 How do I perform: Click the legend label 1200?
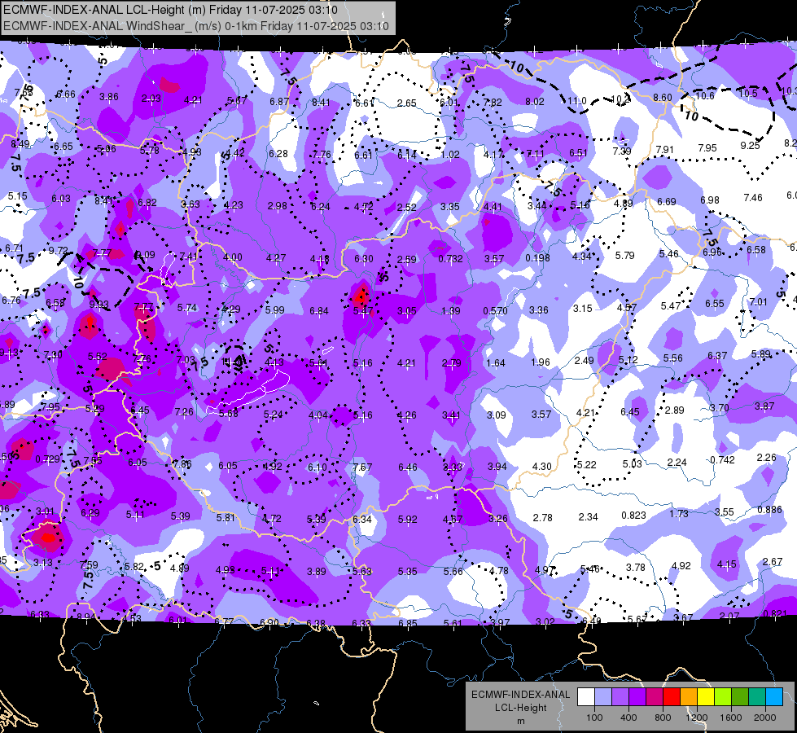tap(697, 718)
